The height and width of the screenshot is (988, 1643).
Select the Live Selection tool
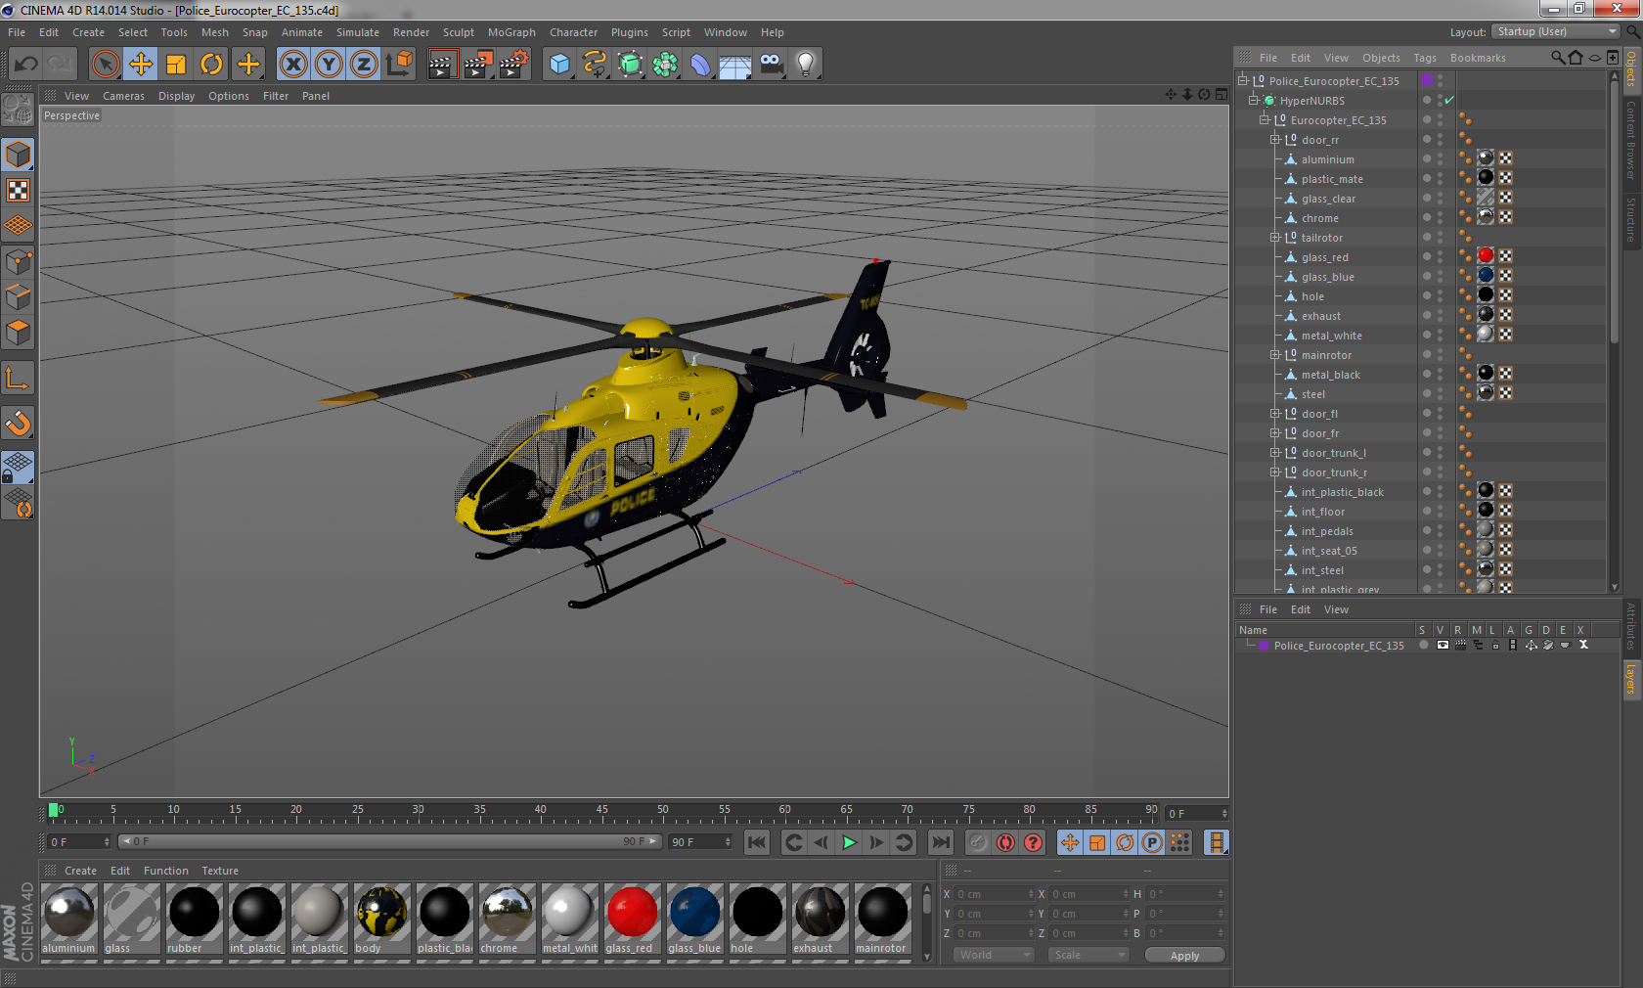click(x=106, y=65)
